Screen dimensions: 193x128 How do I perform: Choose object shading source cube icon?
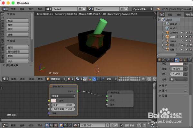pos(61,125)
